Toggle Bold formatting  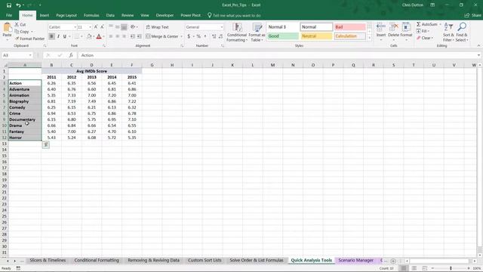tap(51, 36)
